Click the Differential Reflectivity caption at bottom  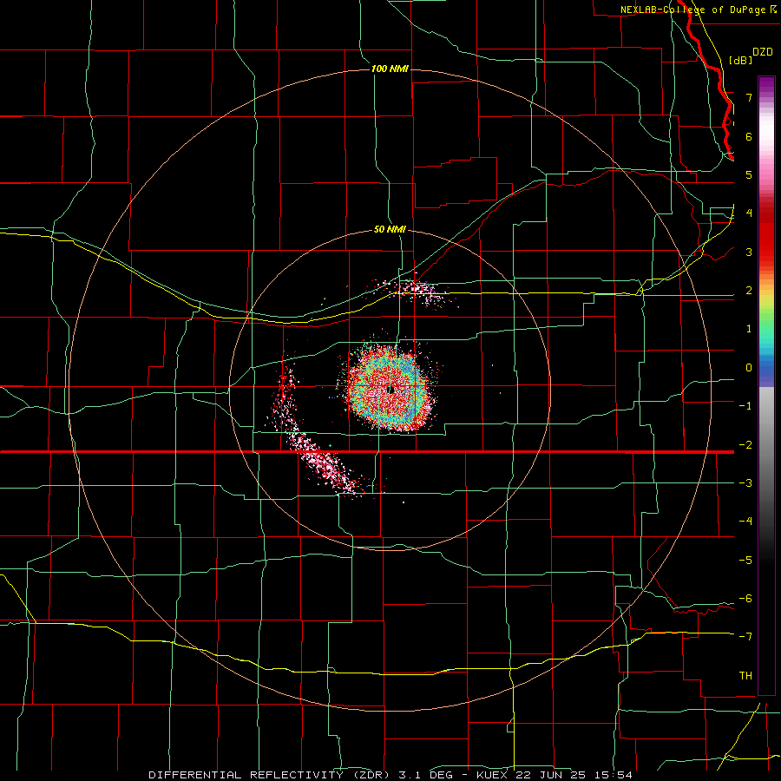[390, 775]
